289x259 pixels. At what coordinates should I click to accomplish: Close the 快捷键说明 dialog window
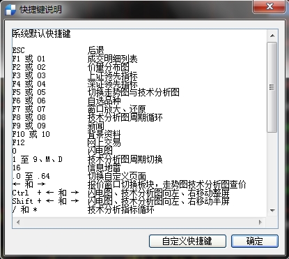point(269,6)
